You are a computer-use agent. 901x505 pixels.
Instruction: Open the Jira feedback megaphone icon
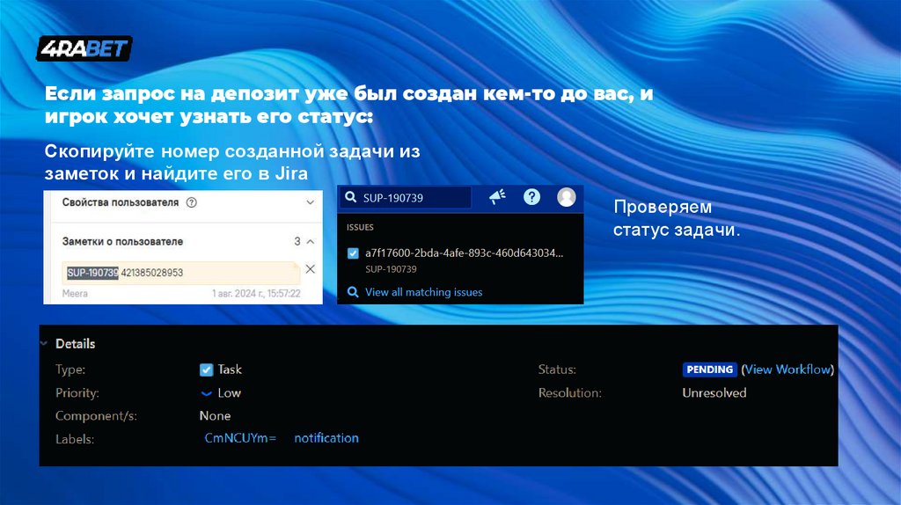pos(497,197)
